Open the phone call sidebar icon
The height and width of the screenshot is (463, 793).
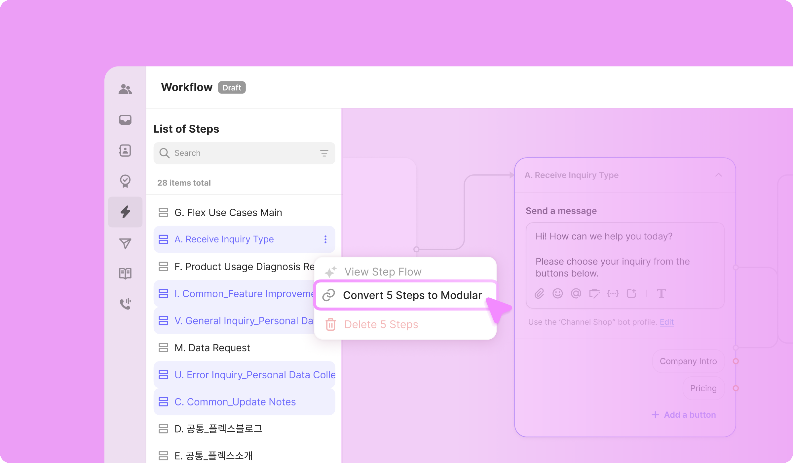pos(125,304)
